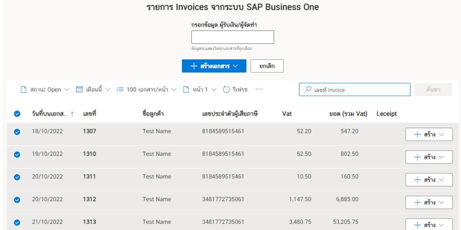
Task: Click the ยกเลิก cancel button
Action: pos(267,66)
